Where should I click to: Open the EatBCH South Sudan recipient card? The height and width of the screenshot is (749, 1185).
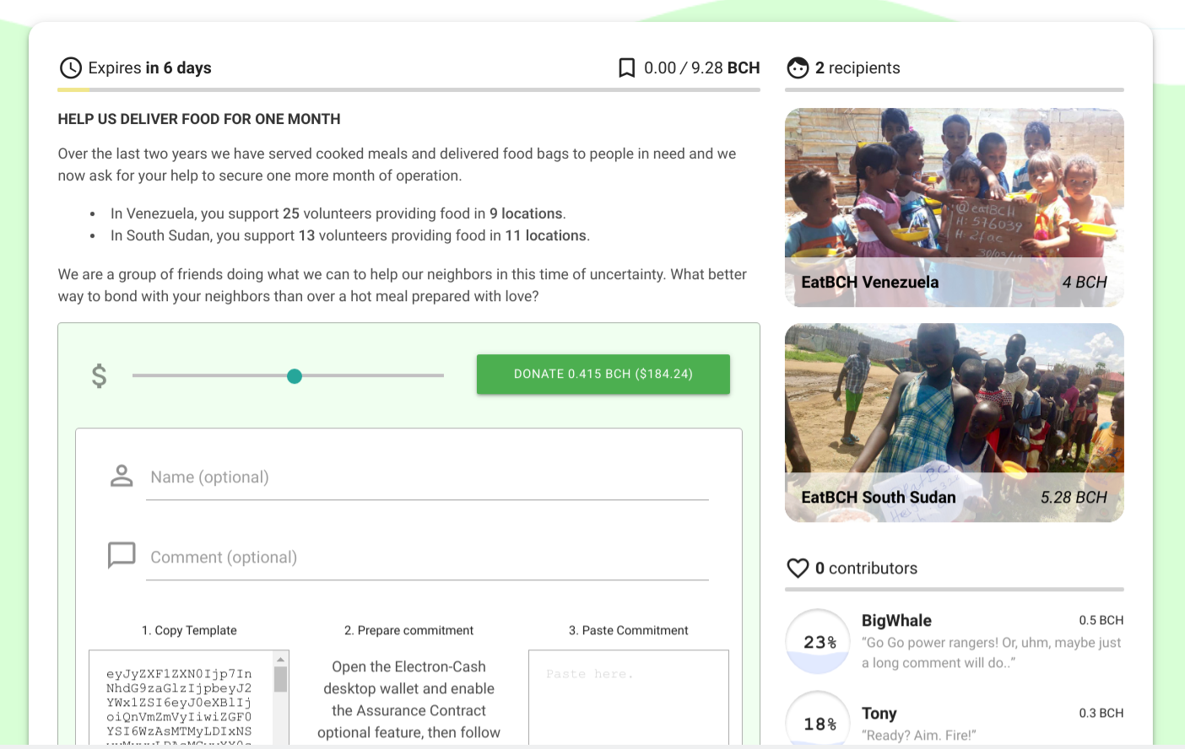[955, 423]
